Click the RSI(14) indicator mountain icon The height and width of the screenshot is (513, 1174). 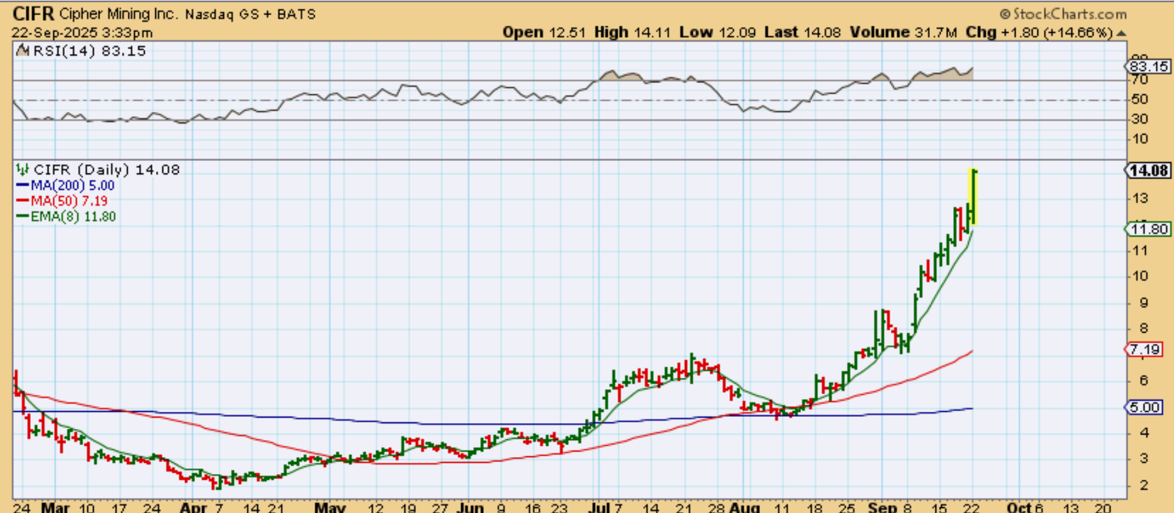[x=23, y=51]
